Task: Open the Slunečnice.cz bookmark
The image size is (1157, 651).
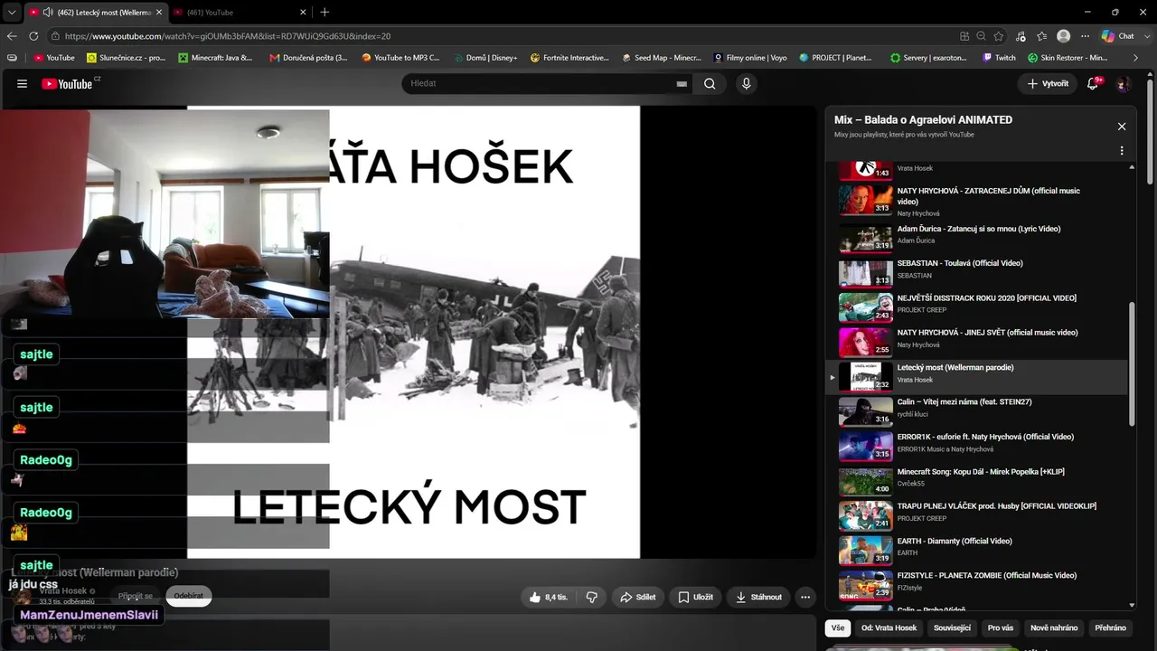Action: point(126,58)
